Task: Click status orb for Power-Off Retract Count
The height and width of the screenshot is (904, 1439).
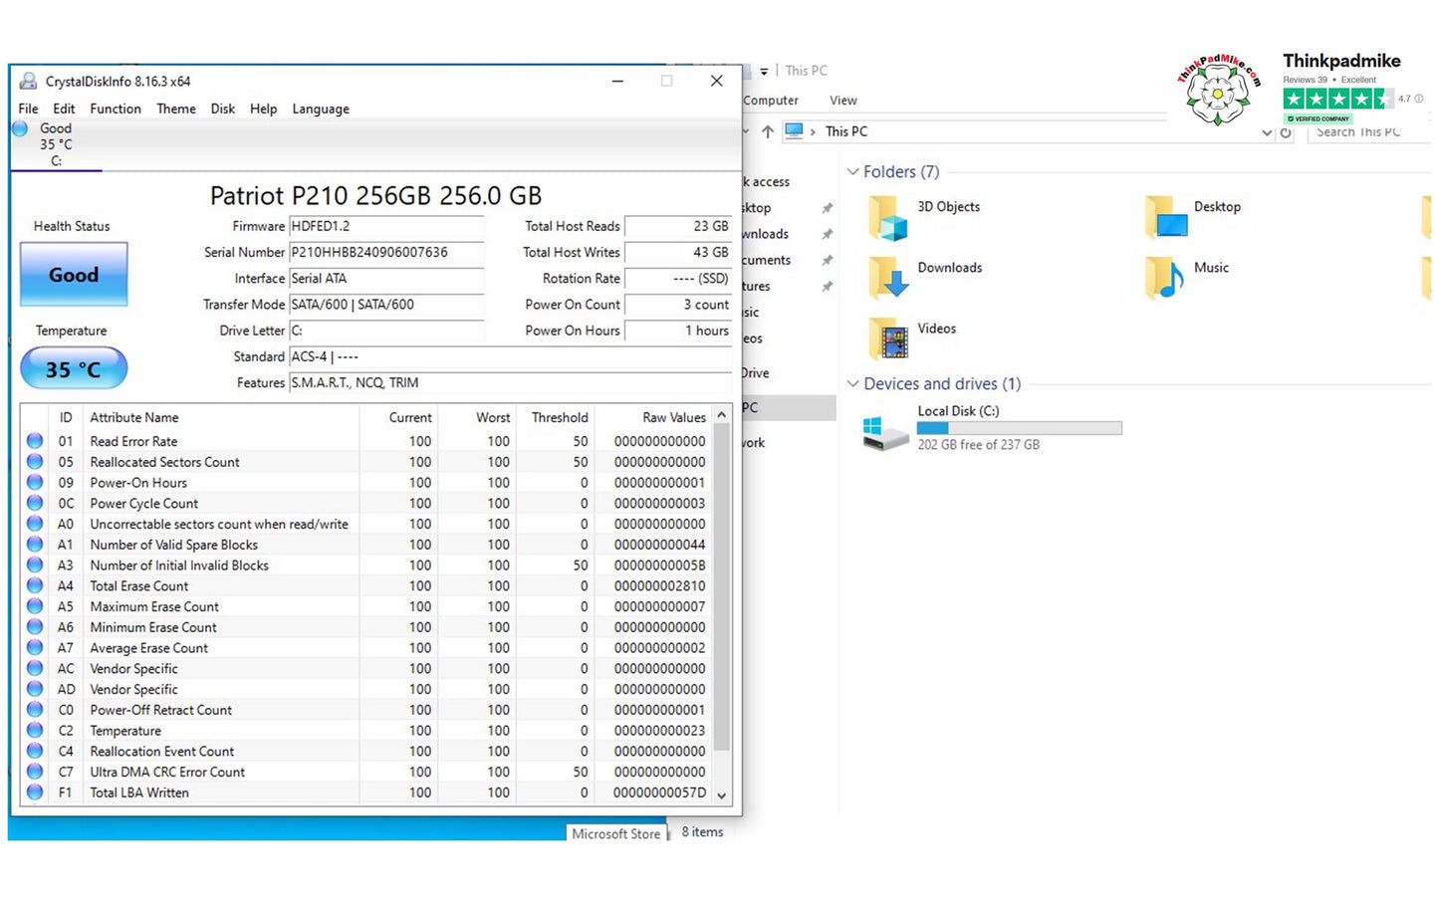Action: 35,710
